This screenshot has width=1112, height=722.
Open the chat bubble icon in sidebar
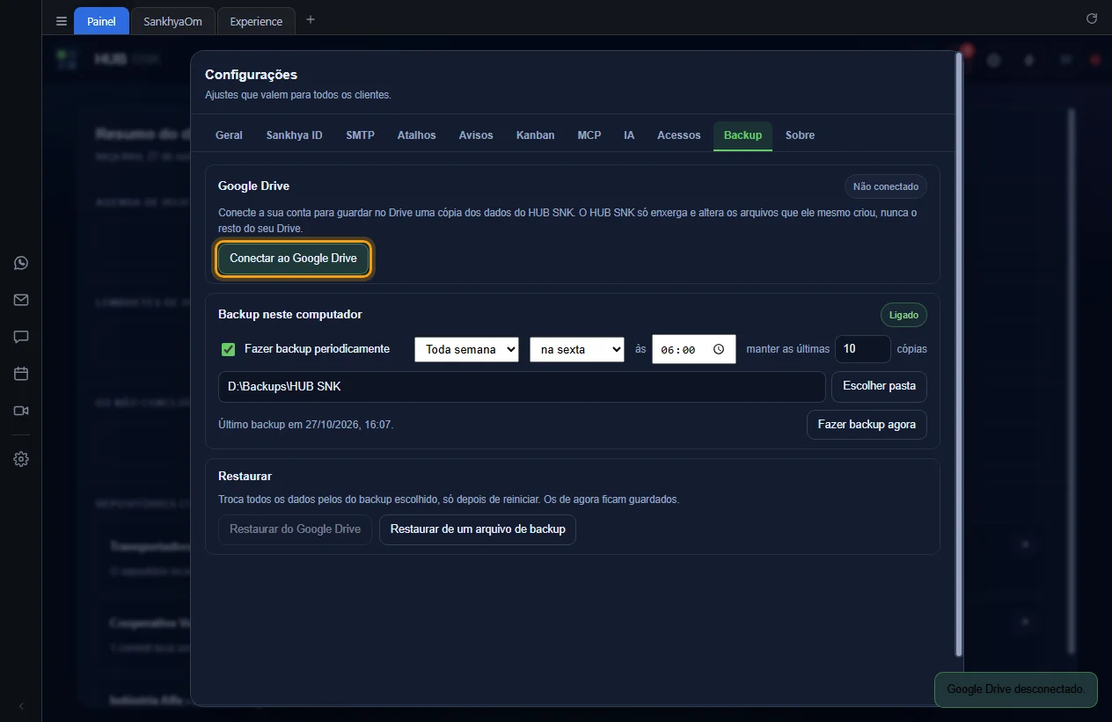click(21, 337)
